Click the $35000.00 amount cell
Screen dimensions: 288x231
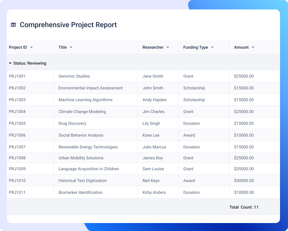click(244, 169)
